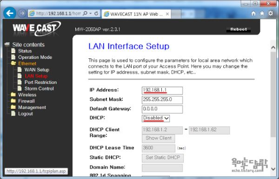Click the Reboot button
Viewport: 279px width, 179px height.
239,29
